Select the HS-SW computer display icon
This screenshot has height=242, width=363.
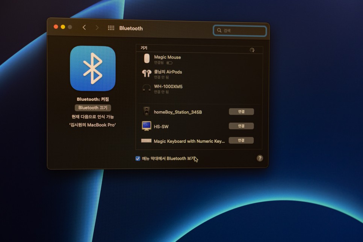(146, 126)
